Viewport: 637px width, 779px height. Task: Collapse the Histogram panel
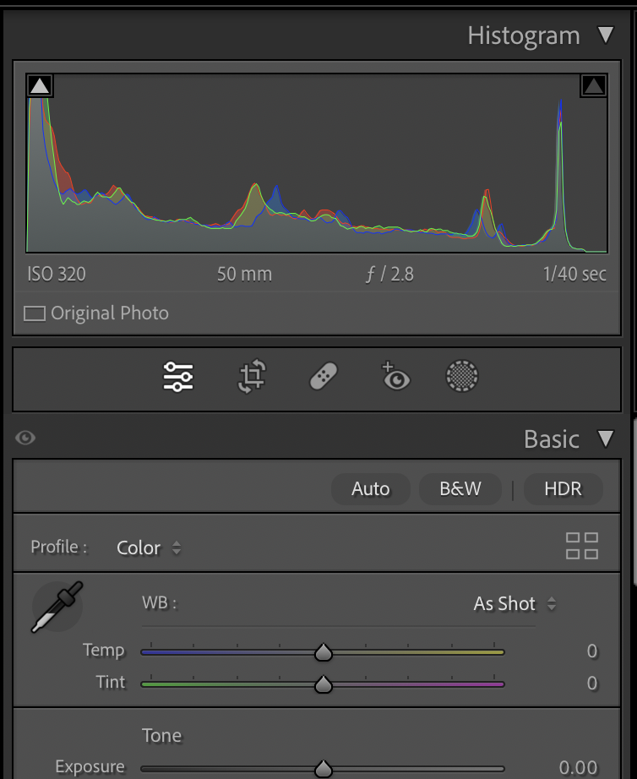pos(607,35)
